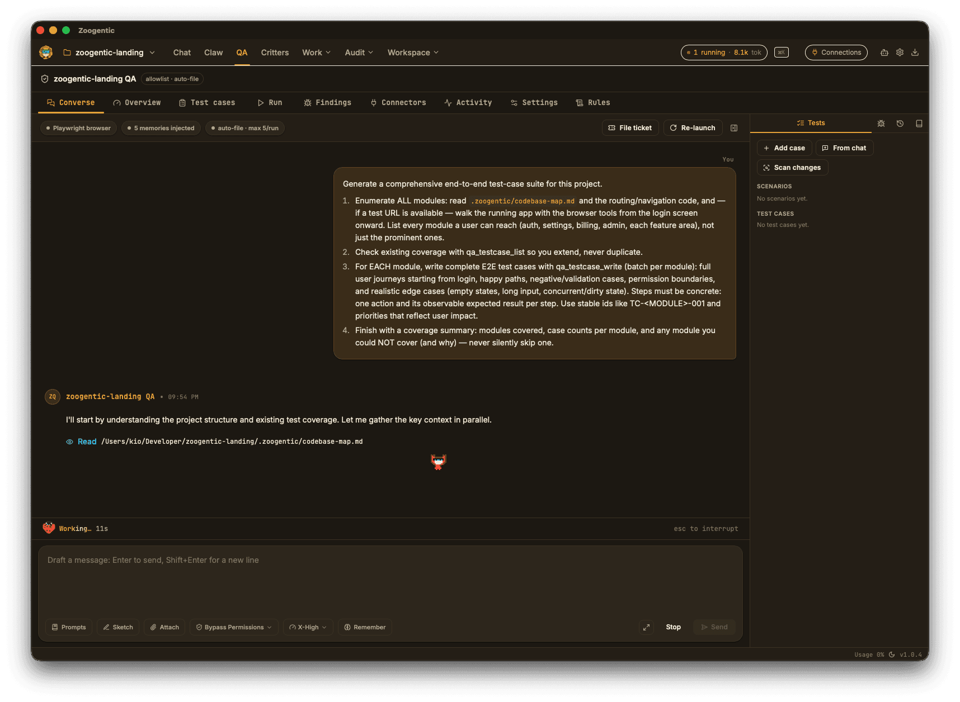Open the Bypass Permissions dropdown
The width and height of the screenshot is (960, 702).
pos(234,627)
